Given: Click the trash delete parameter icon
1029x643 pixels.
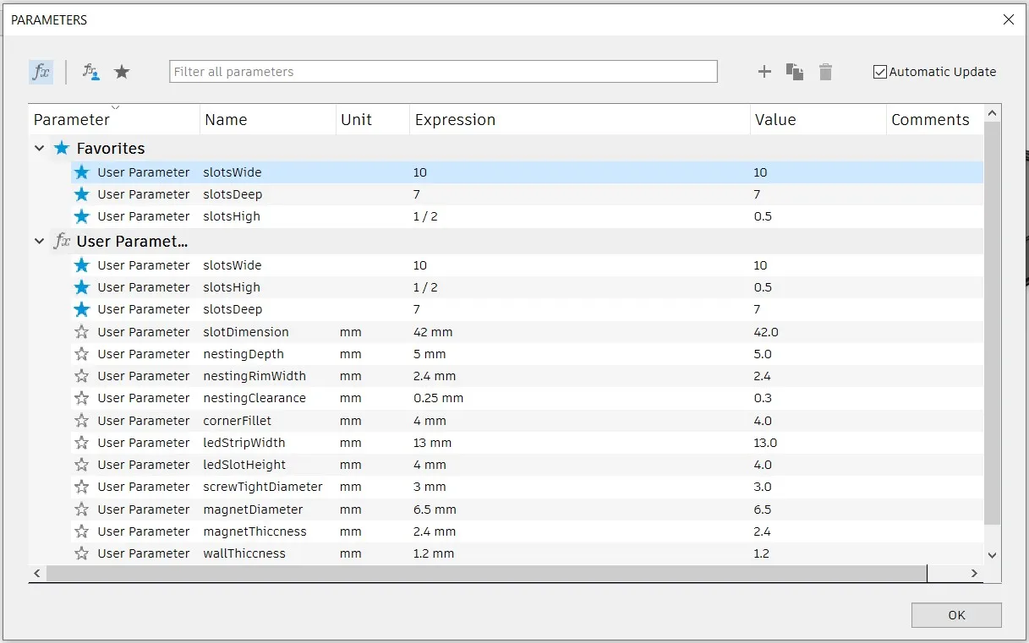Looking at the screenshot, I should (825, 72).
